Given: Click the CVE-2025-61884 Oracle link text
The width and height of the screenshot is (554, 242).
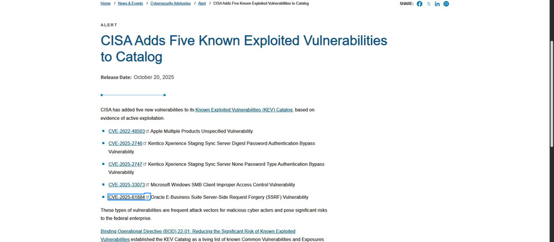Looking at the screenshot, I should click(x=126, y=197).
